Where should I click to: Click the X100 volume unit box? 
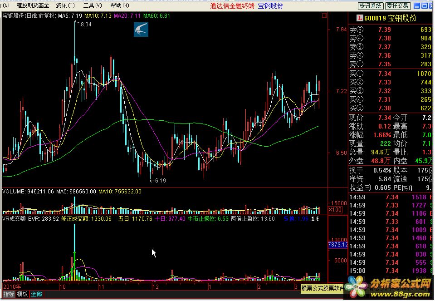click(x=335, y=210)
